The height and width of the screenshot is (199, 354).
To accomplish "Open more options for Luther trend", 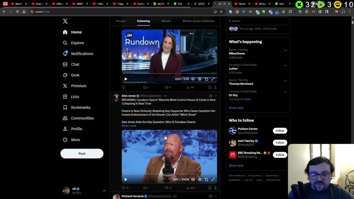I will (x=285, y=66).
